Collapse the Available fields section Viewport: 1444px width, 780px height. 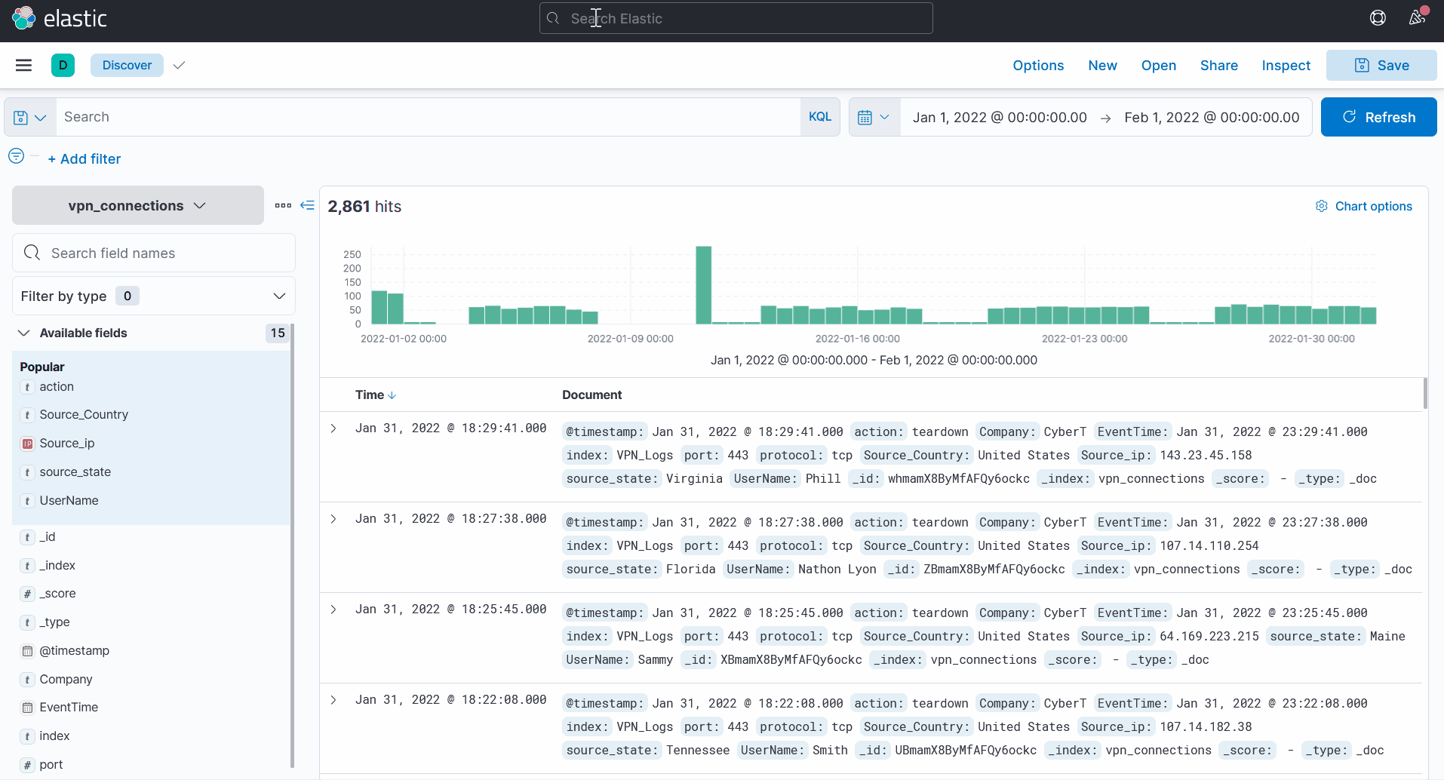[24, 333]
